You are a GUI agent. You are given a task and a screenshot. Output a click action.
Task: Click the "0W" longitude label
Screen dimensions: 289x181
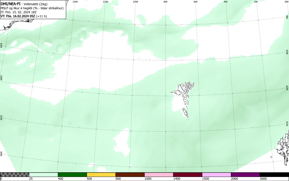pyautogui.click(x=287, y=2)
